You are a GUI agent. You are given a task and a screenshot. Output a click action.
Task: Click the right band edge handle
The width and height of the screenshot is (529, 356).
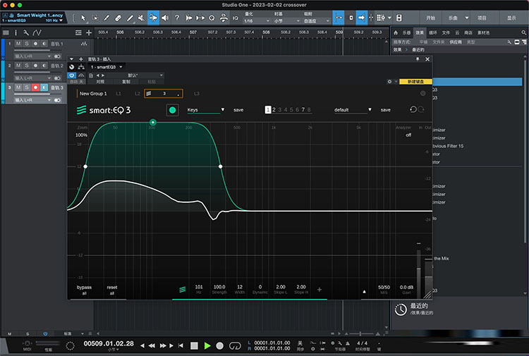click(220, 166)
